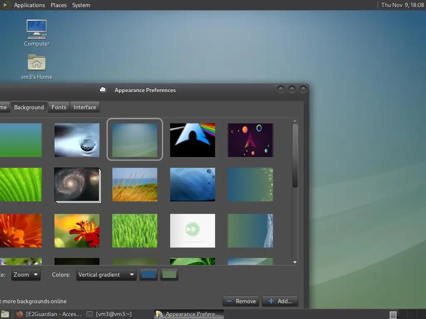Select the green-blue wallpaper with wave edge

click(250, 231)
